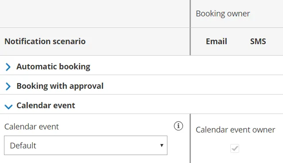Image resolution: width=283 pixels, height=163 pixels.
Task: Click the checkmark inside the owner checkbox
Action: [235, 148]
